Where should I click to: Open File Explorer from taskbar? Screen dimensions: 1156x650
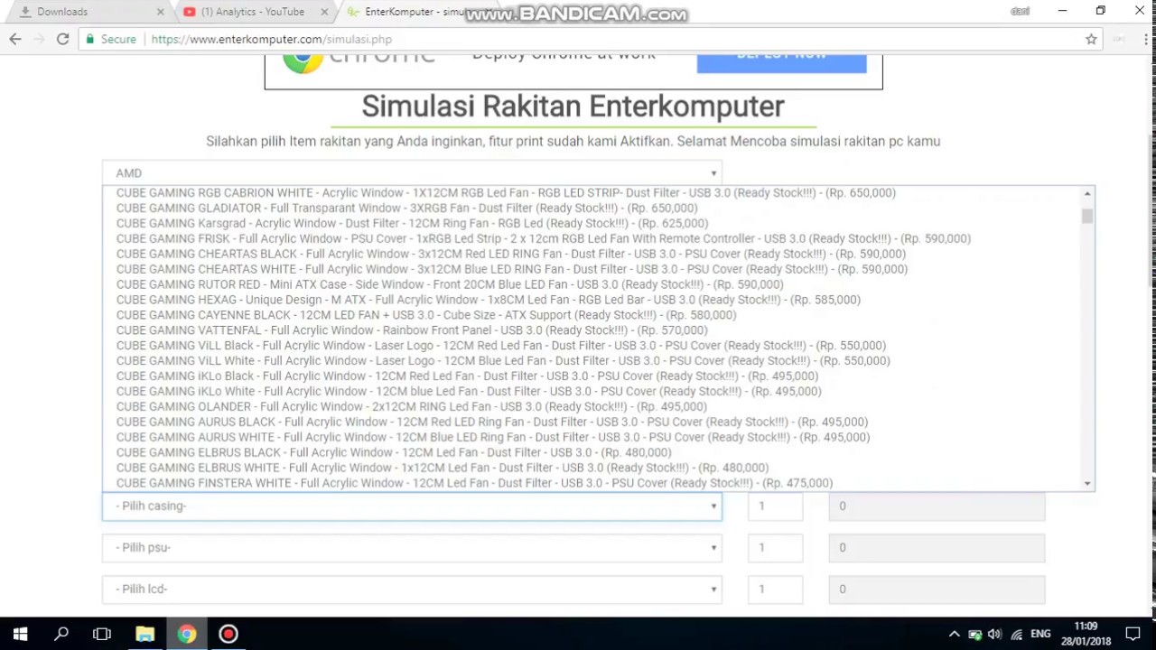(144, 634)
